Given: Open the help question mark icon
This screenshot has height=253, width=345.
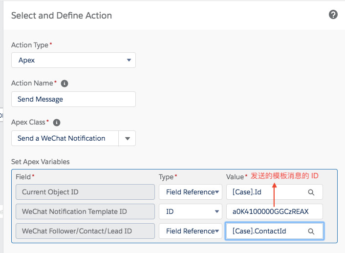Looking at the screenshot, I should 333,15.
